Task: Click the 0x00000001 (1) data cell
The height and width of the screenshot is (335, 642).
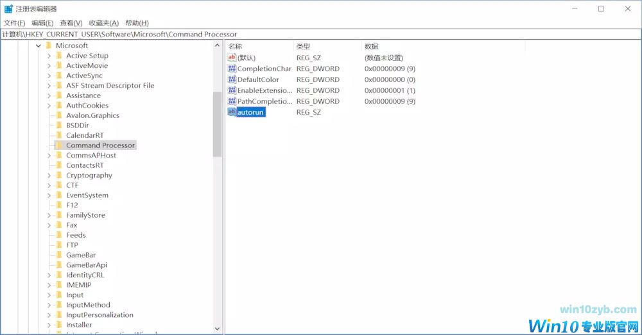Action: pyautogui.click(x=390, y=90)
